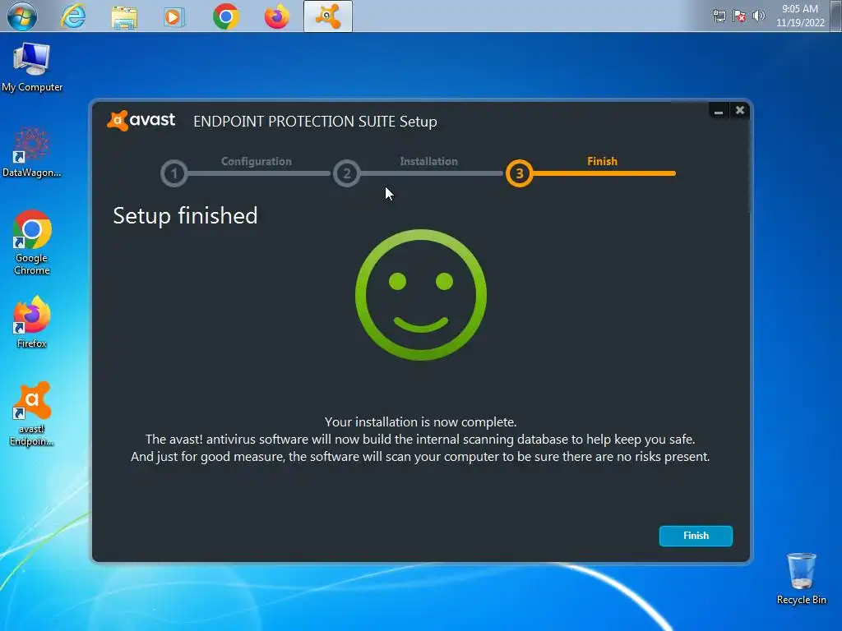Viewport: 842px width, 631px height.
Task: Launch Google Chrome from the taskbar
Action: [x=225, y=16]
